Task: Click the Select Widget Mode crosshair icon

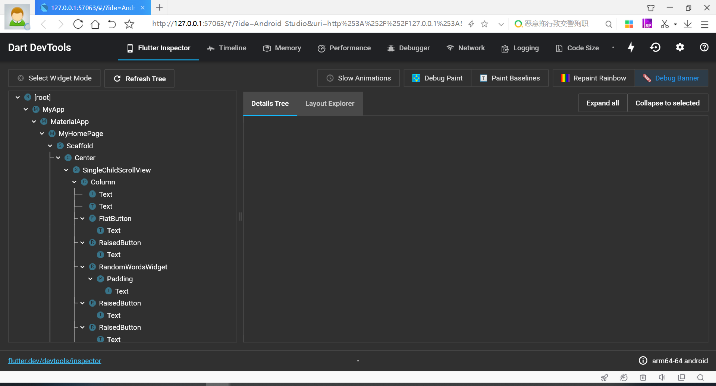Action: click(20, 78)
